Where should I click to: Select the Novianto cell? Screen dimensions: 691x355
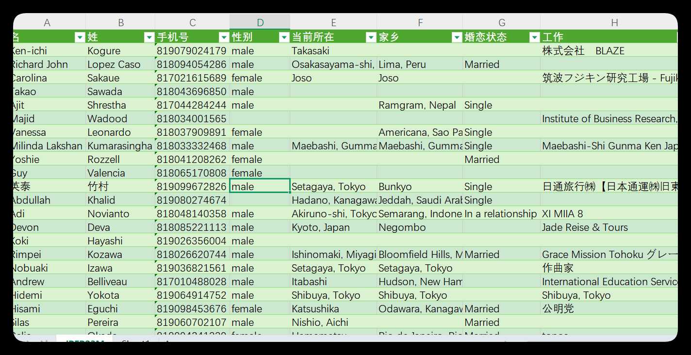(120, 213)
